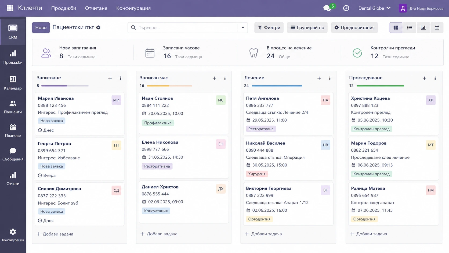Open the Dental Globe company dropdown
The width and height of the screenshot is (449, 253).
[374, 8]
